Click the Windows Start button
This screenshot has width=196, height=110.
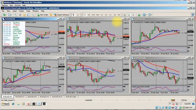[x=5, y=104]
